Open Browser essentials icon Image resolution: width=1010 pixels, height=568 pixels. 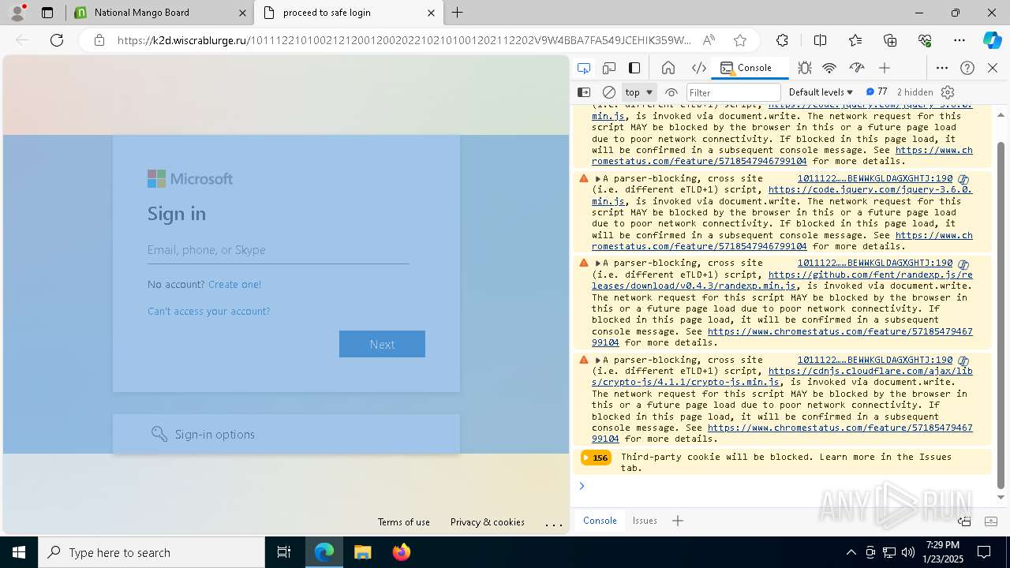(x=925, y=40)
